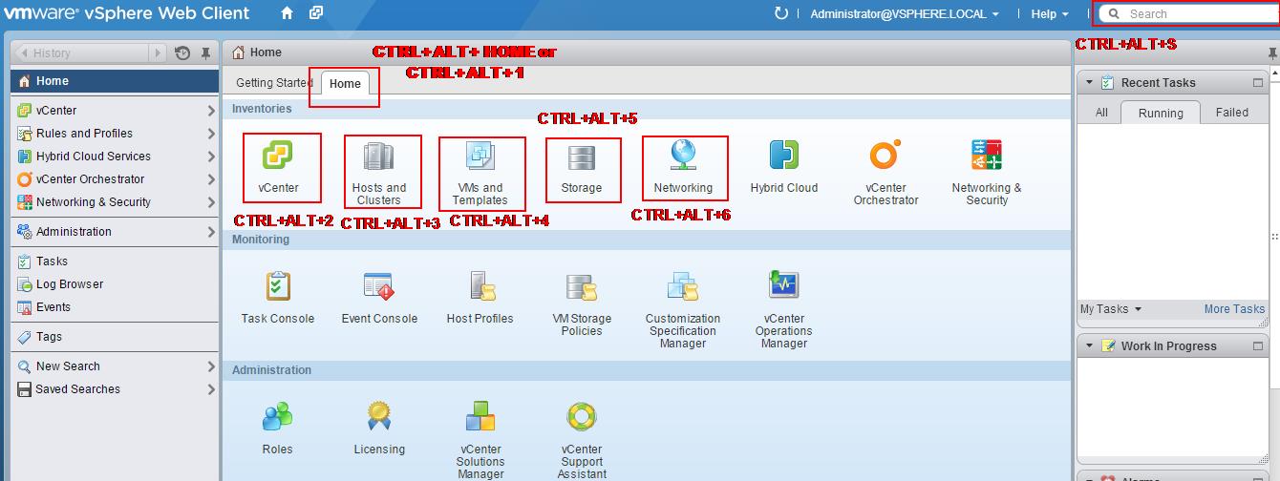
Task: Expand Networking & Security chevron in navigator
Action: (x=211, y=202)
